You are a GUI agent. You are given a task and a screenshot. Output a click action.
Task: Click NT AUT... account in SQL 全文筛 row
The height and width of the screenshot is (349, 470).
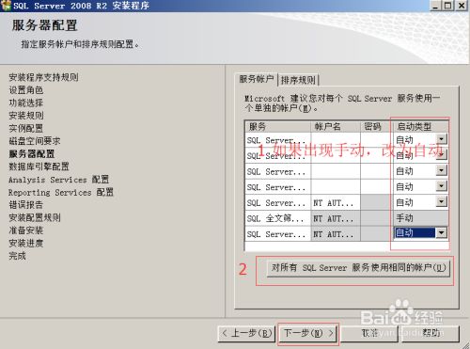(336, 218)
